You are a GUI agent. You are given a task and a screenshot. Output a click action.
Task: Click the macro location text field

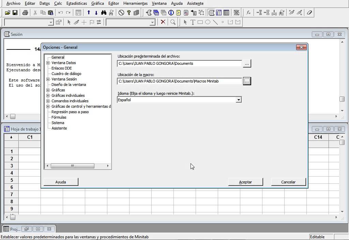(179, 81)
